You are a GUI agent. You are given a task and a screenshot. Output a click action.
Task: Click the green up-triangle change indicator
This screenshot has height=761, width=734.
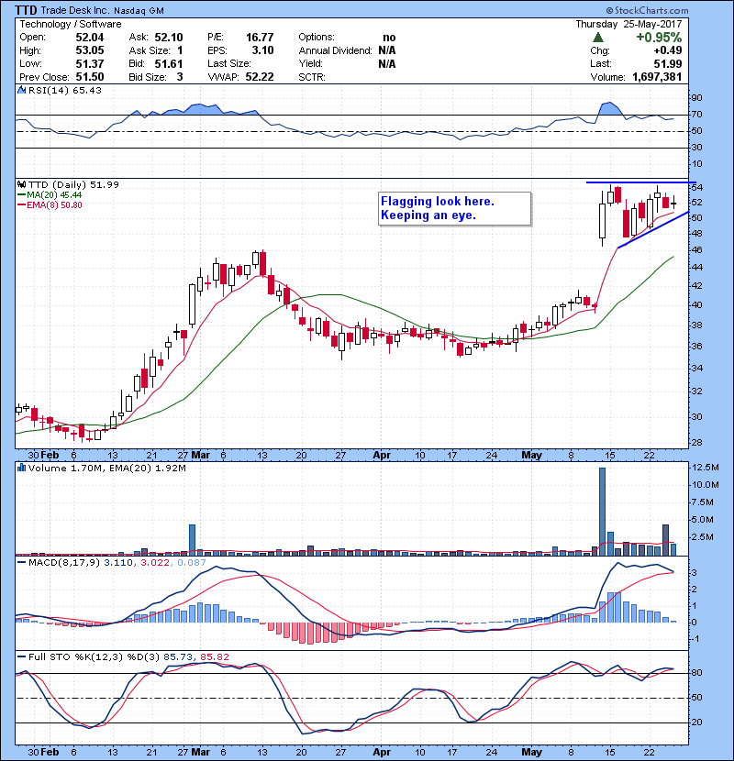tap(598, 38)
